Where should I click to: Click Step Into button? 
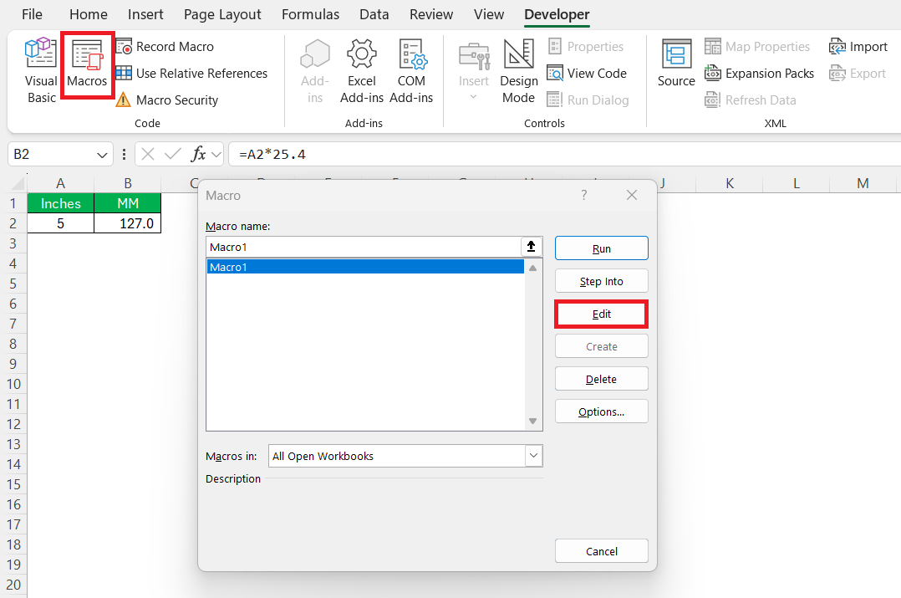click(602, 281)
